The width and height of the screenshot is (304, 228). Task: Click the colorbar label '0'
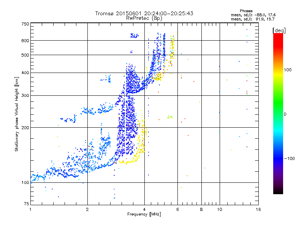pyautogui.click(x=285, y=114)
